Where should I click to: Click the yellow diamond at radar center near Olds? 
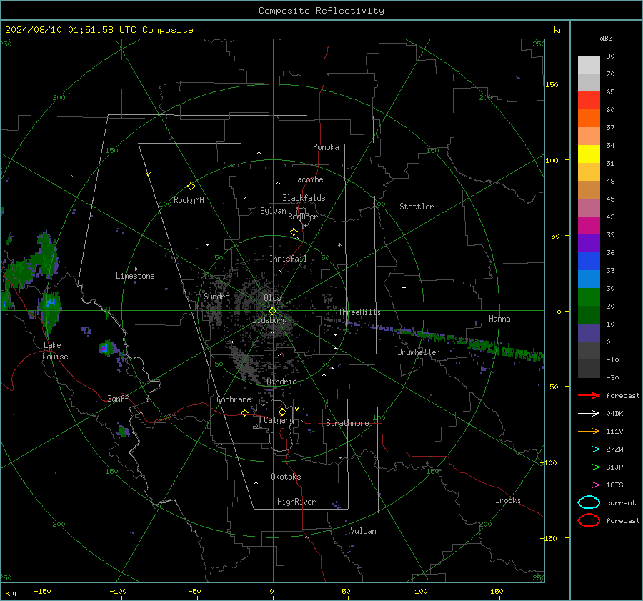tap(272, 312)
